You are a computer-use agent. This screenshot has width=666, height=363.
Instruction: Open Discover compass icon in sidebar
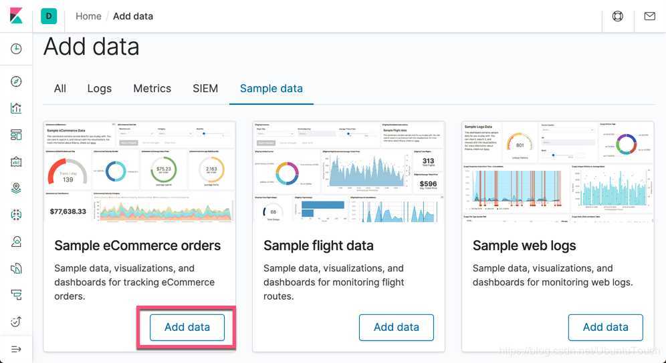click(x=16, y=81)
